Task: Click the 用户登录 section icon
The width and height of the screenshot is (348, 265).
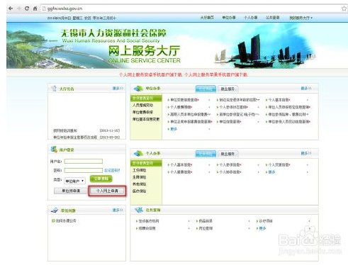Action: tap(54, 150)
